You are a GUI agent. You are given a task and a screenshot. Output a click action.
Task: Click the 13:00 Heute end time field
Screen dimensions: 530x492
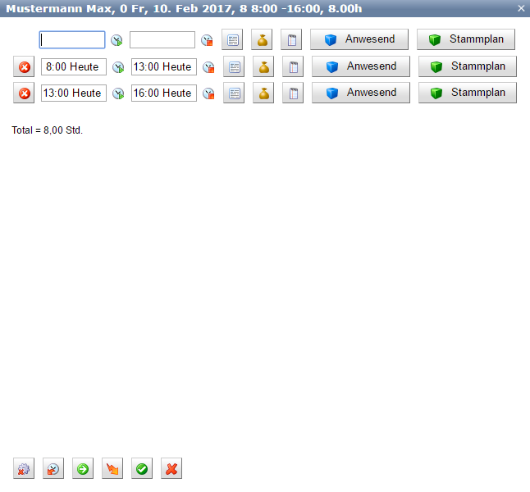163,67
